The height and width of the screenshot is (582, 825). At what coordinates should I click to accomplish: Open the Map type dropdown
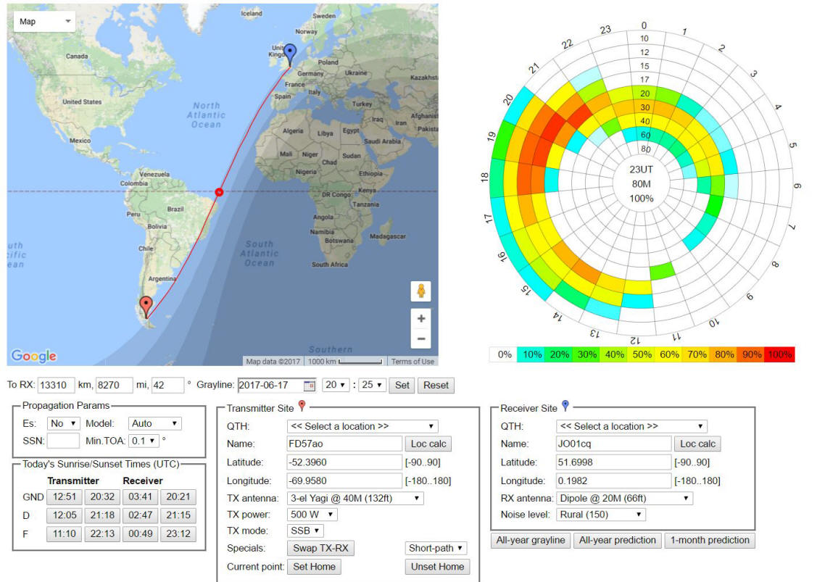[x=43, y=22]
